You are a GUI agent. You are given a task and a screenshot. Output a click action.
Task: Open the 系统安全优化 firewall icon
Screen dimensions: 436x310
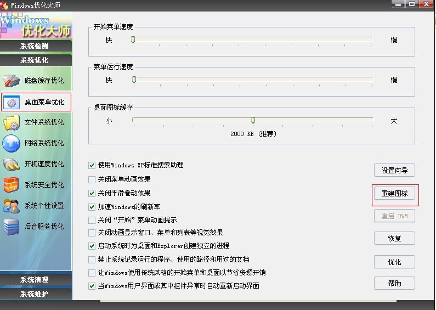pos(11,185)
